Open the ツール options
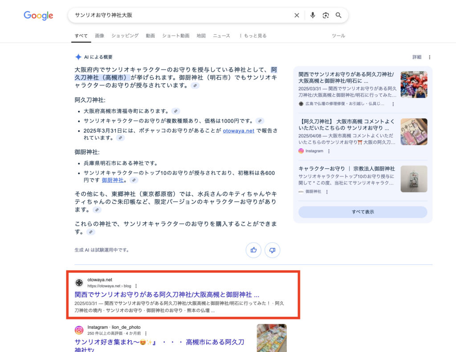The width and height of the screenshot is (456, 352). coord(338,36)
